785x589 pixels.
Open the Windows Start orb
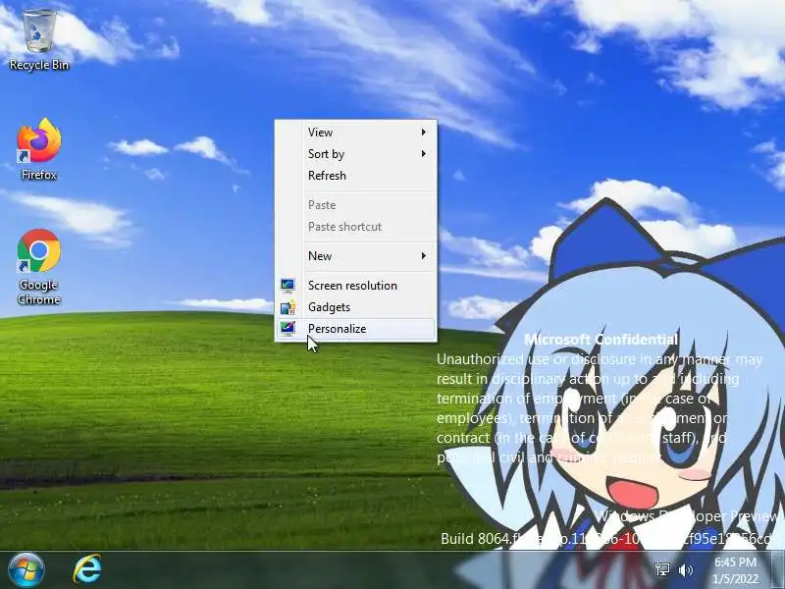coord(26,569)
